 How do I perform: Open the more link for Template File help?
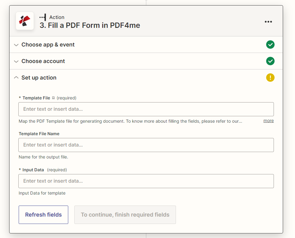pyautogui.click(x=268, y=121)
